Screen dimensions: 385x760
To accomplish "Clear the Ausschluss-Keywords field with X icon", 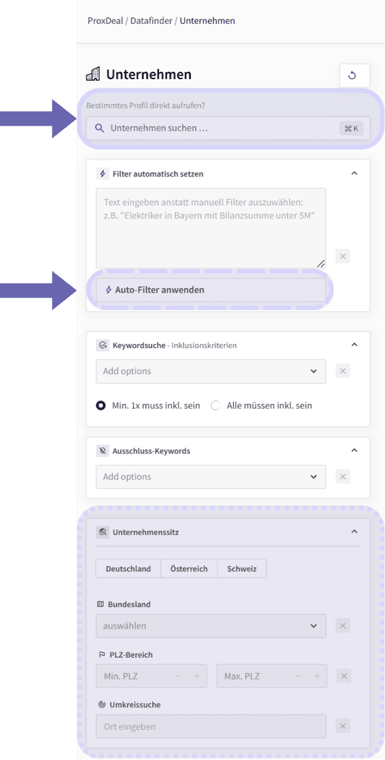I will pos(342,476).
